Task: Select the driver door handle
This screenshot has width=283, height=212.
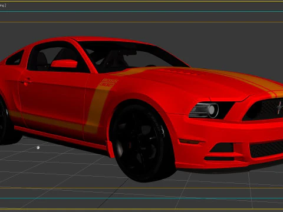Action: pos(26,81)
